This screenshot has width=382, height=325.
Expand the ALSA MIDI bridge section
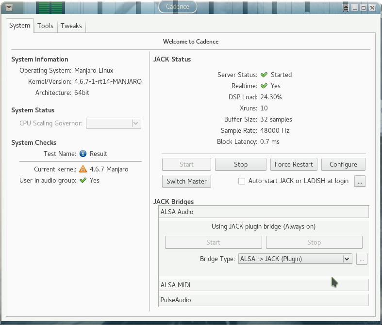264,285
